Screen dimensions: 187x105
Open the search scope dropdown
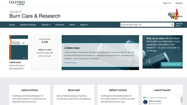[131, 25]
